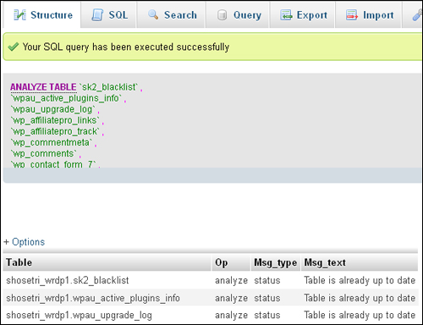Image resolution: width=423 pixels, height=325 pixels.
Task: Click the Export arrow icon
Action: pos(286,15)
